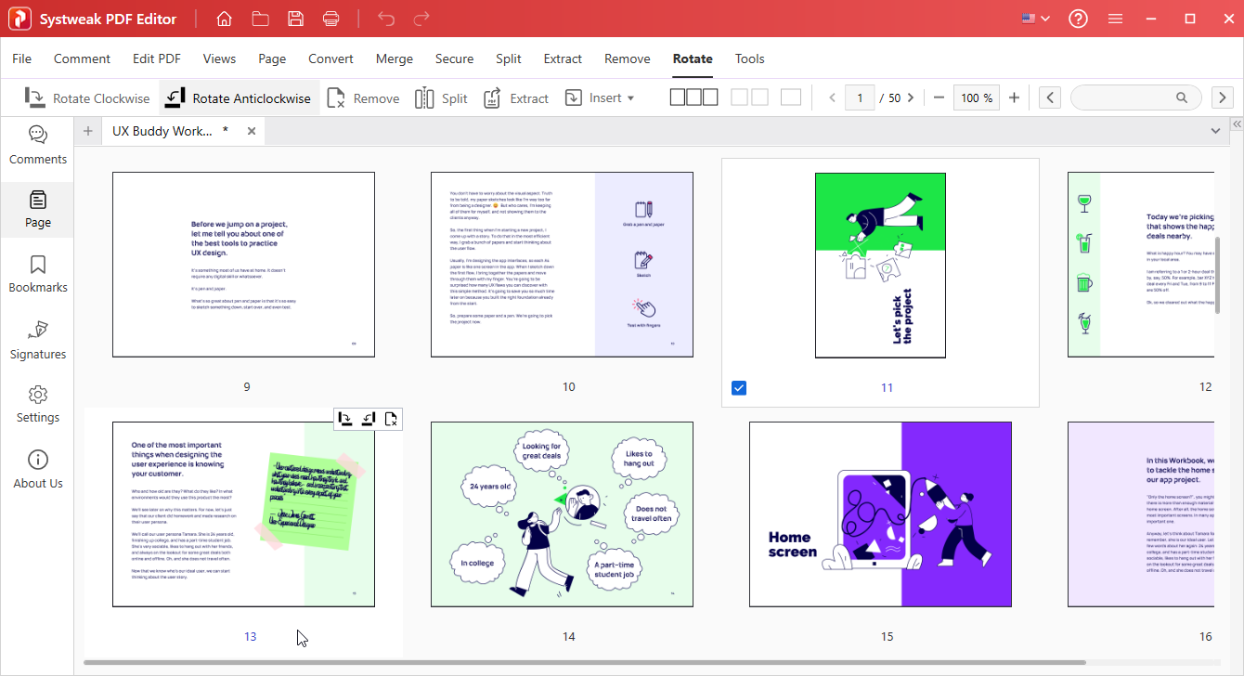Open the Home icon in title bar
The image size is (1244, 676).
(224, 19)
